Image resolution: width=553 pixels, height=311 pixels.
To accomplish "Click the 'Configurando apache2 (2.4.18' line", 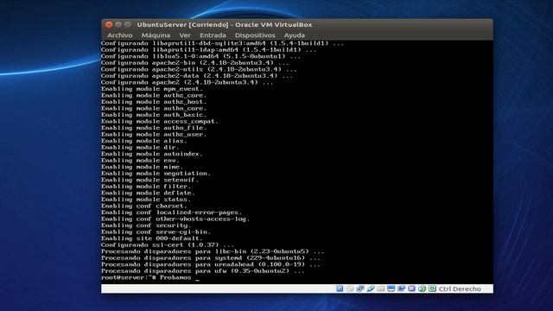I will pos(187,82).
